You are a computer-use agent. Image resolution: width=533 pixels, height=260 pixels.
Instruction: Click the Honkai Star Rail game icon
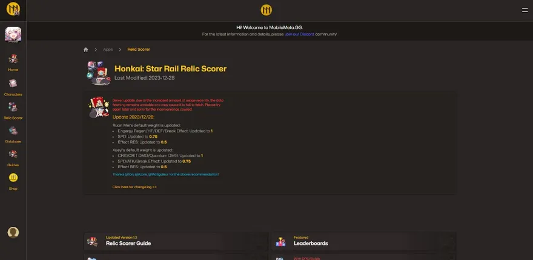point(13,35)
